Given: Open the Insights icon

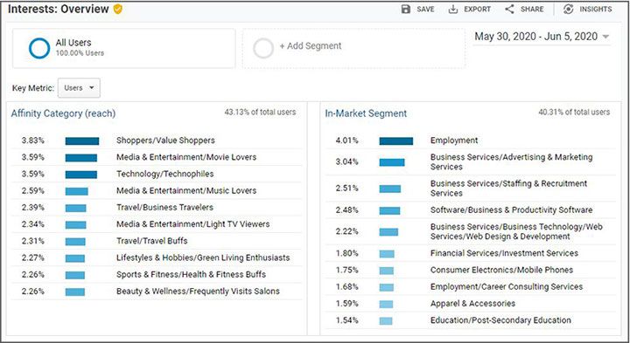Looking at the screenshot, I should [x=568, y=9].
